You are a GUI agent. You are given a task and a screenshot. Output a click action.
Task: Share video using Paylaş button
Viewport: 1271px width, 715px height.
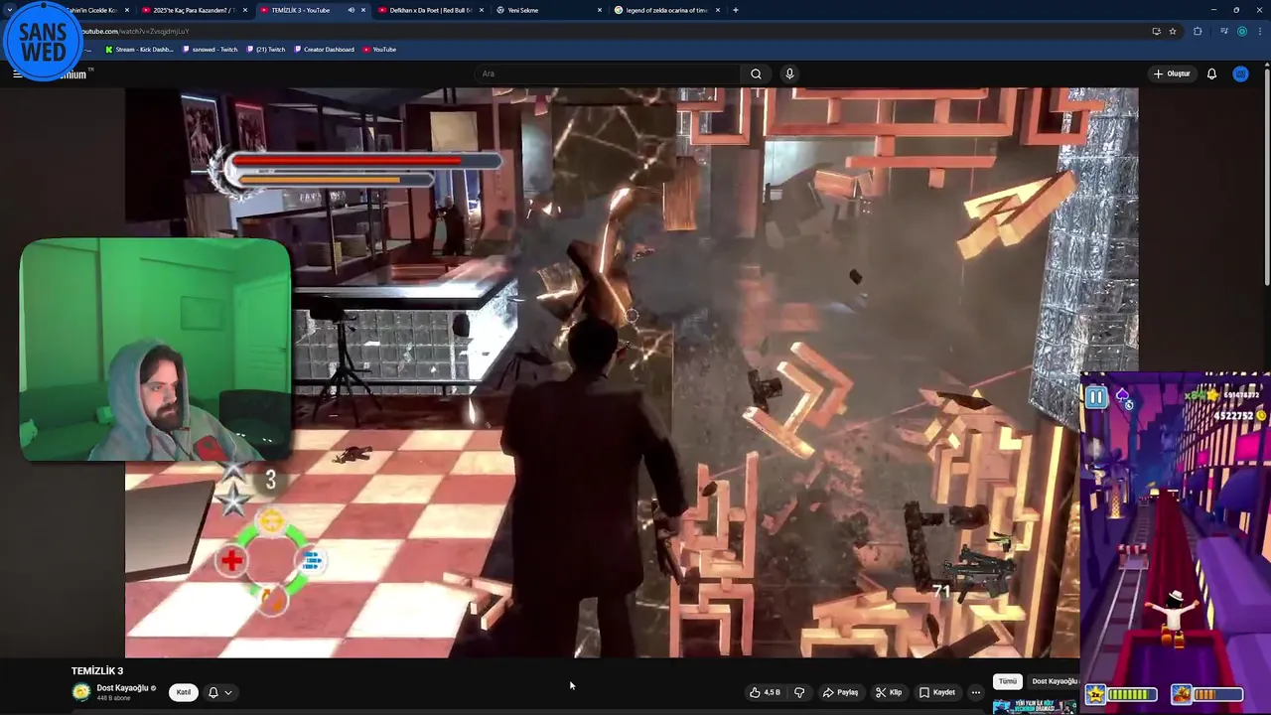(841, 692)
